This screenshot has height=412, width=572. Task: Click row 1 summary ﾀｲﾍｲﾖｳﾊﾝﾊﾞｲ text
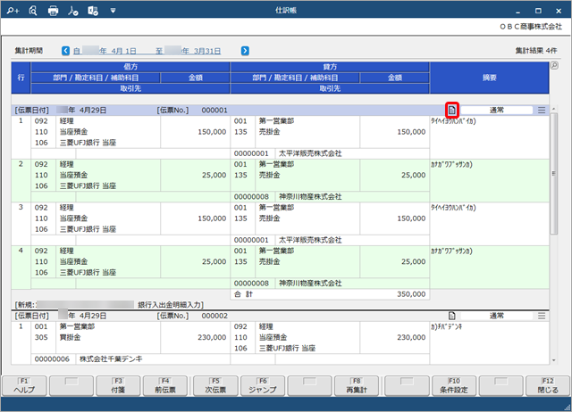[x=453, y=121]
